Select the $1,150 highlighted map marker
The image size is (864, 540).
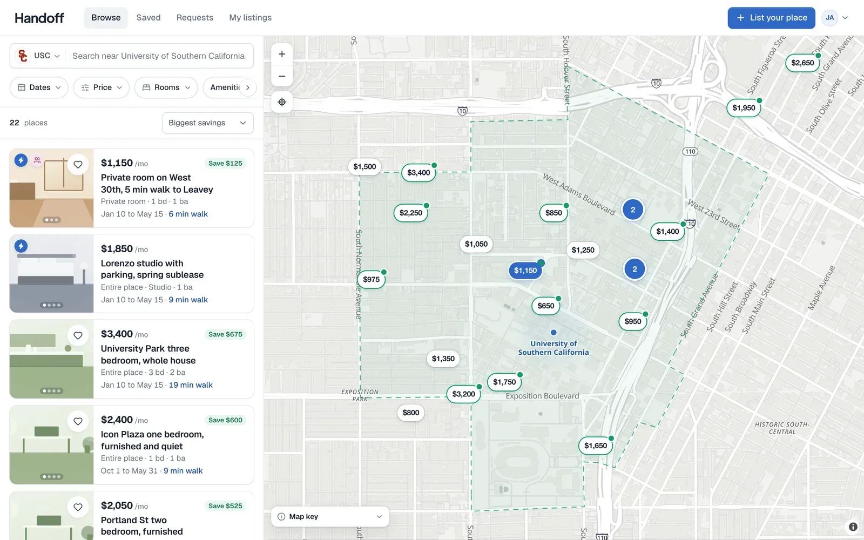(525, 270)
